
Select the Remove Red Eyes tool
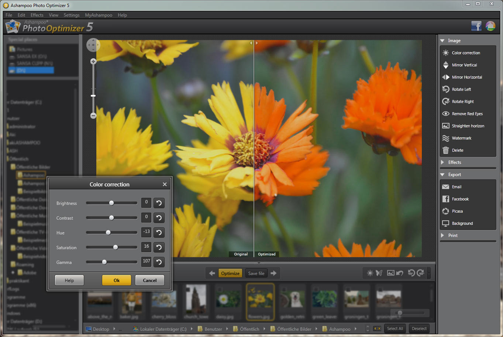tap(467, 114)
